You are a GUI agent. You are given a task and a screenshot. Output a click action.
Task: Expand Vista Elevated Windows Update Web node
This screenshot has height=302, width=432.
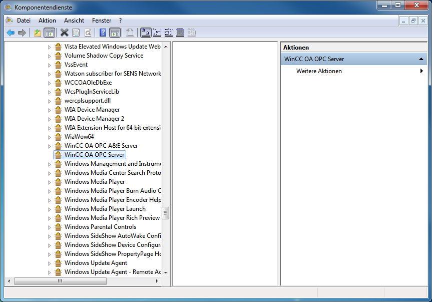coord(50,47)
